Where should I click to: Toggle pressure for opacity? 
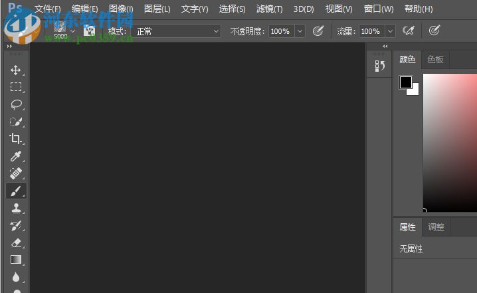[x=318, y=31]
